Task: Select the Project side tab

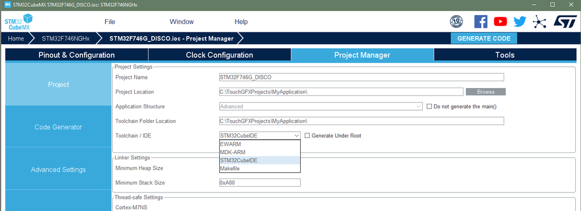Action: (59, 85)
